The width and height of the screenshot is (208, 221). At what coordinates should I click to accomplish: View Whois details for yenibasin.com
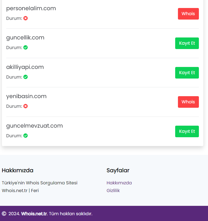pos(188,102)
